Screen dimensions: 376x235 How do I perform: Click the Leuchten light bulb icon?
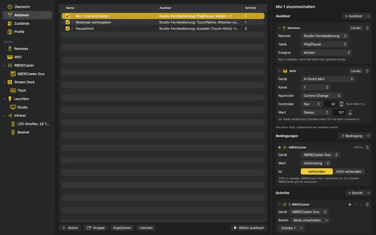point(10,99)
